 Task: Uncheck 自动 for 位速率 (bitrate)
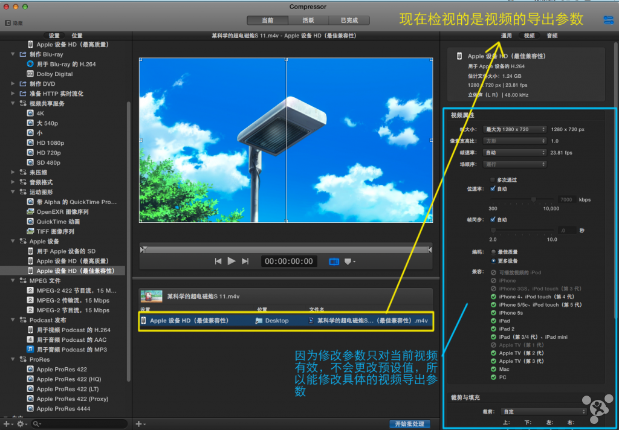(493, 189)
